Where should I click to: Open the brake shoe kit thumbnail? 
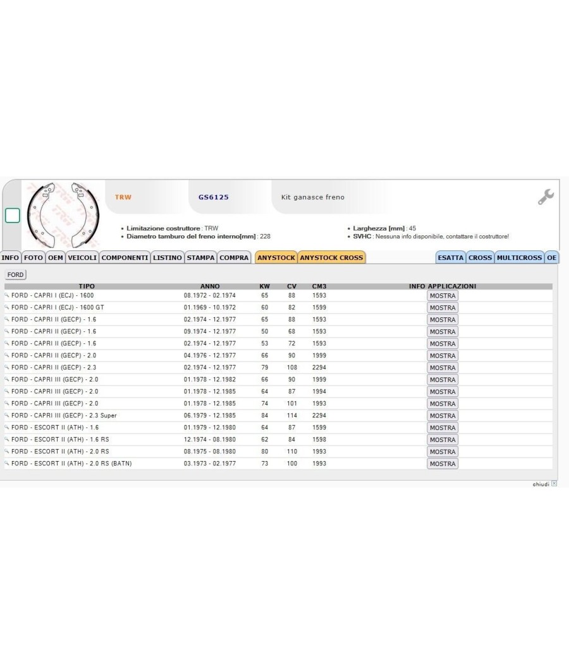tap(63, 216)
